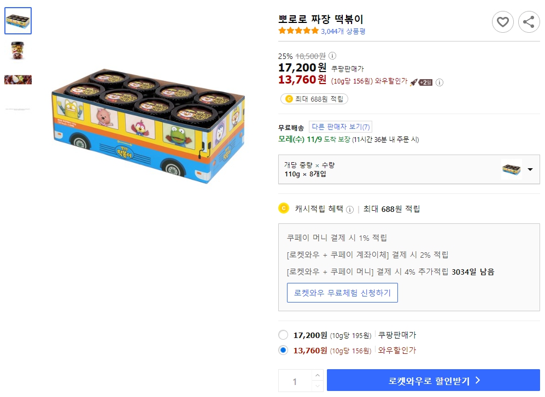View other sellers via 다른 판매자 보기(7)
This screenshot has width=545, height=397.
(341, 126)
